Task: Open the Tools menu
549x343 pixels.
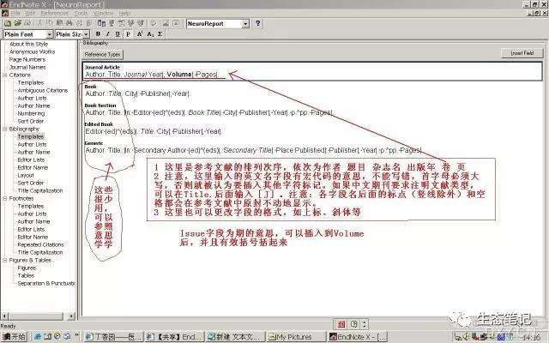Action: point(81,14)
